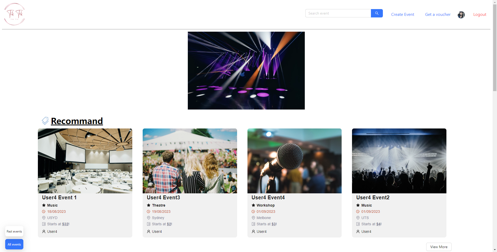Image resolution: width=497 pixels, height=252 pixels.
Task: Click the location pin icon on User4 Event3
Action: [x=148, y=218]
